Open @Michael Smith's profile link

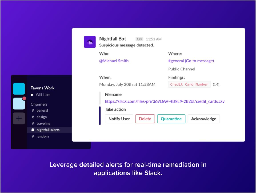point(114,61)
